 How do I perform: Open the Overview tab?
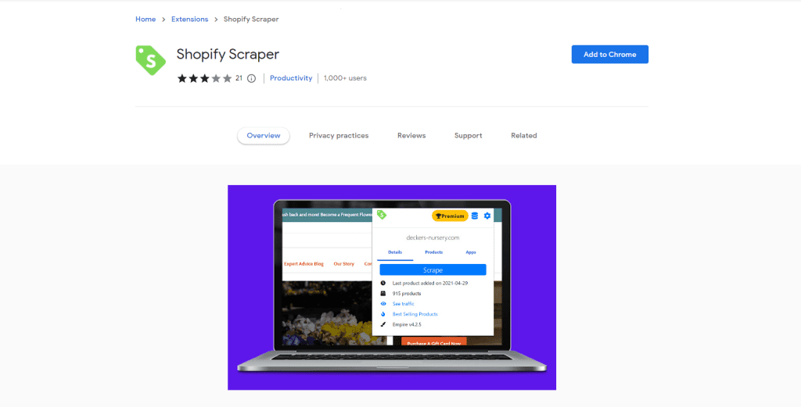pos(264,136)
